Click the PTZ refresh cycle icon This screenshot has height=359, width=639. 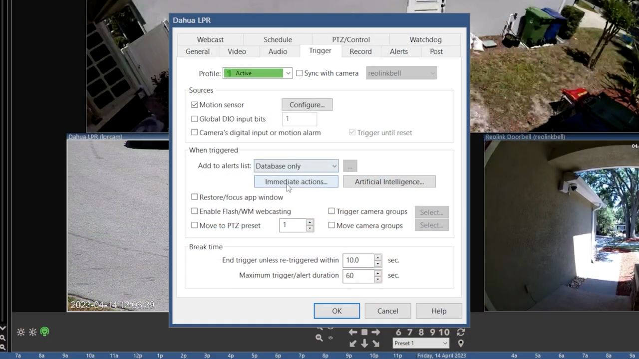coord(461,332)
